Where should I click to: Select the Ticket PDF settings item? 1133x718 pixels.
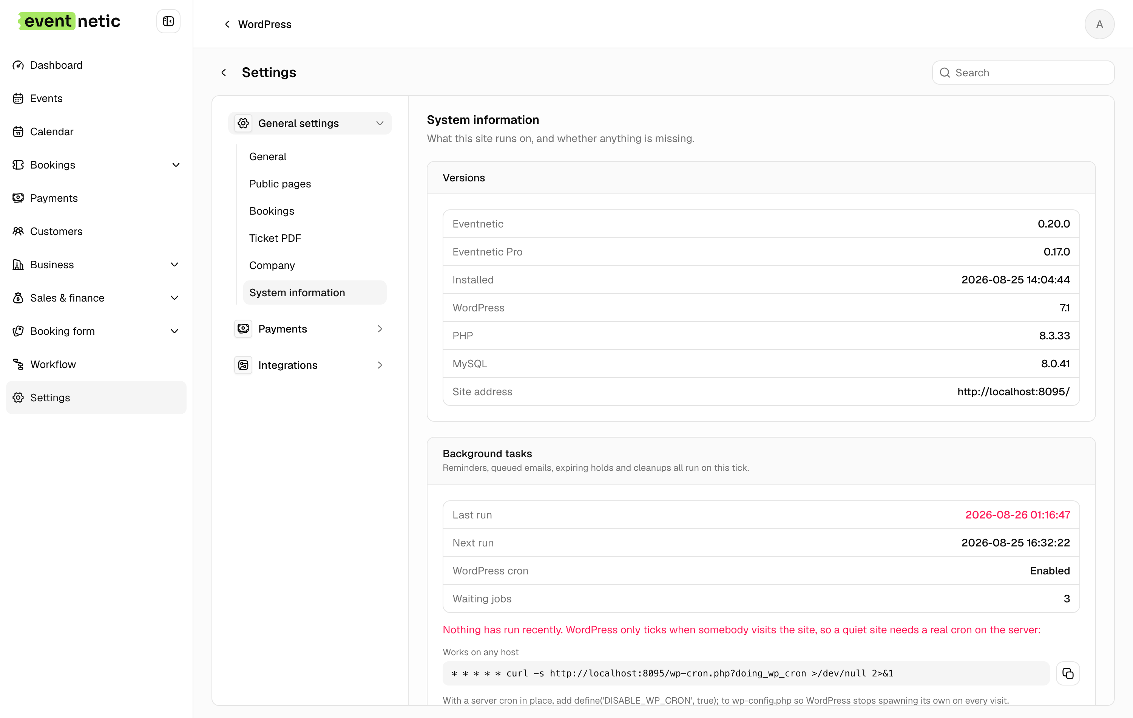pos(315,238)
